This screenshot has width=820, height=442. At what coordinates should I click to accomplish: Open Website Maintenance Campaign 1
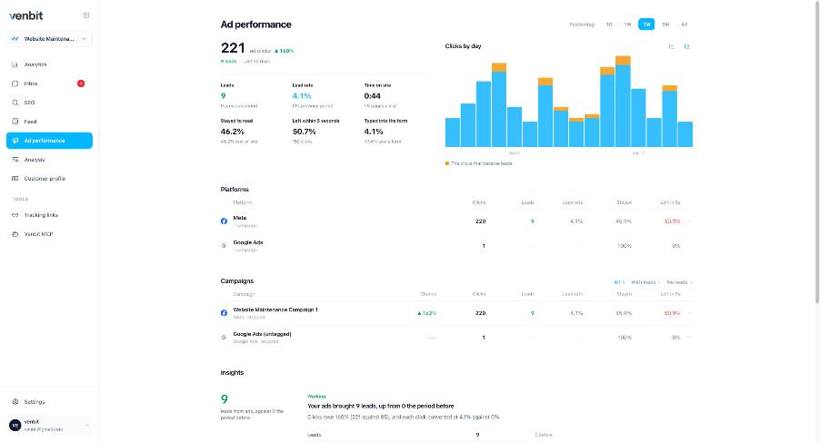pos(458,313)
